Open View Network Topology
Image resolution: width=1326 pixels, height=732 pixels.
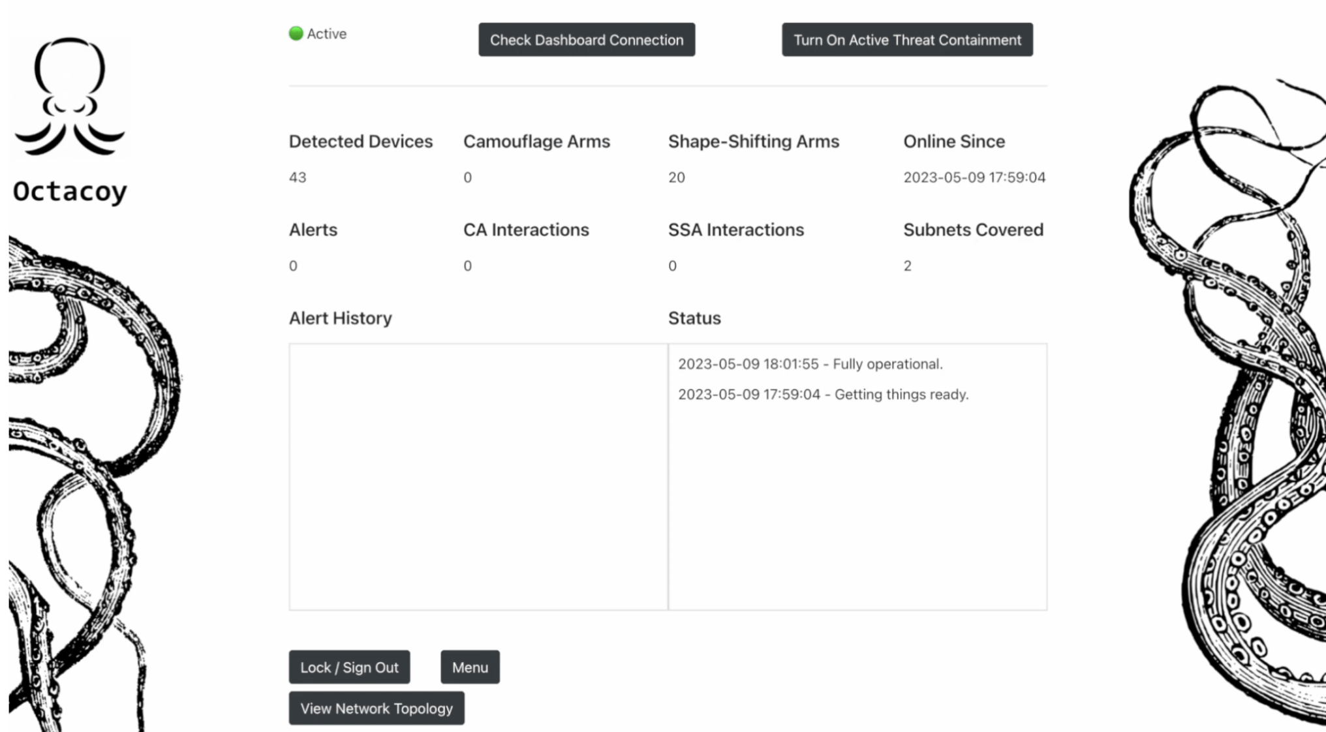[376, 708]
